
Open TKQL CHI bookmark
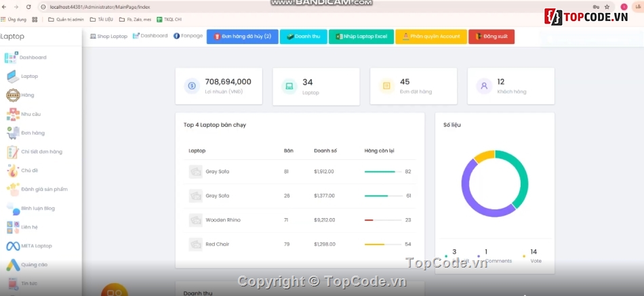(x=169, y=19)
